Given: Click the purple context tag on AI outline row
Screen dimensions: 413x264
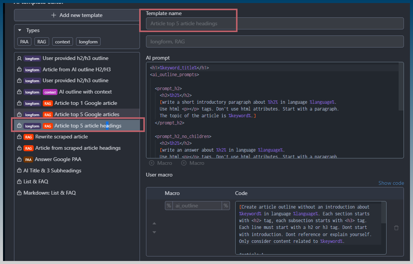Looking at the screenshot, I should coord(50,92).
